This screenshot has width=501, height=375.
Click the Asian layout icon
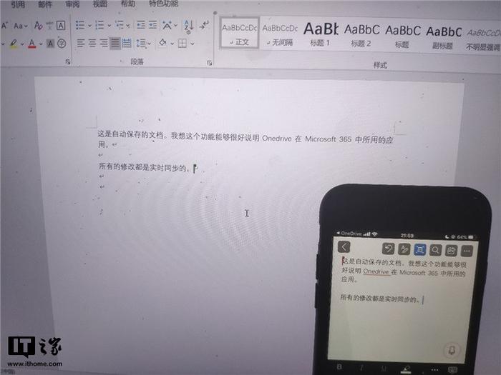(x=167, y=25)
